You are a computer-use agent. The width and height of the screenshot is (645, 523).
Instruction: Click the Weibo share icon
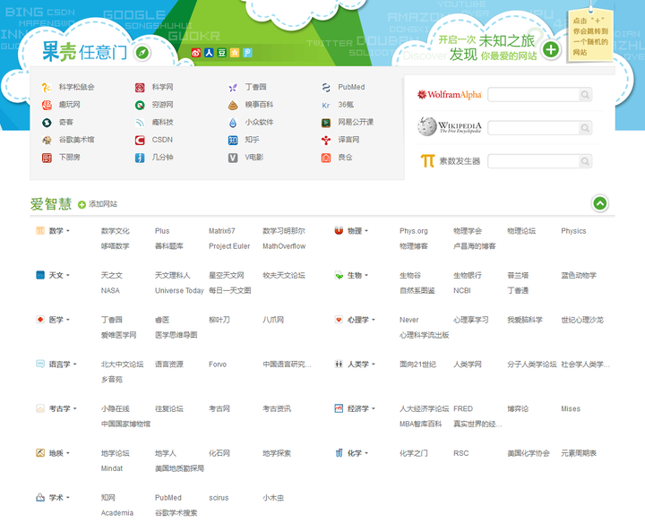click(196, 53)
